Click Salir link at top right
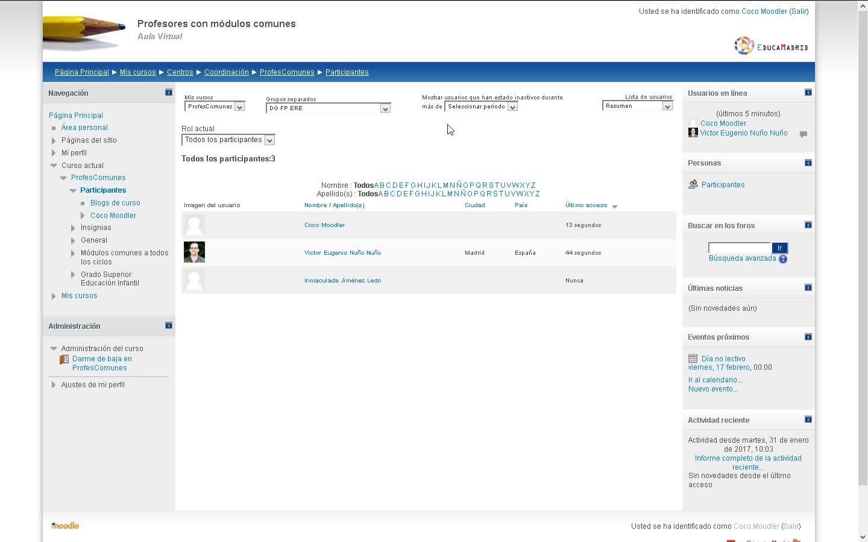 point(799,11)
